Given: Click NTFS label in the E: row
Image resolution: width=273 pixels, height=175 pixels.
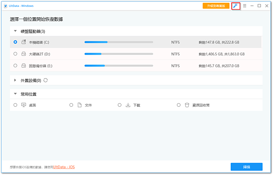Looking at the screenshot, I should pos(175,66).
